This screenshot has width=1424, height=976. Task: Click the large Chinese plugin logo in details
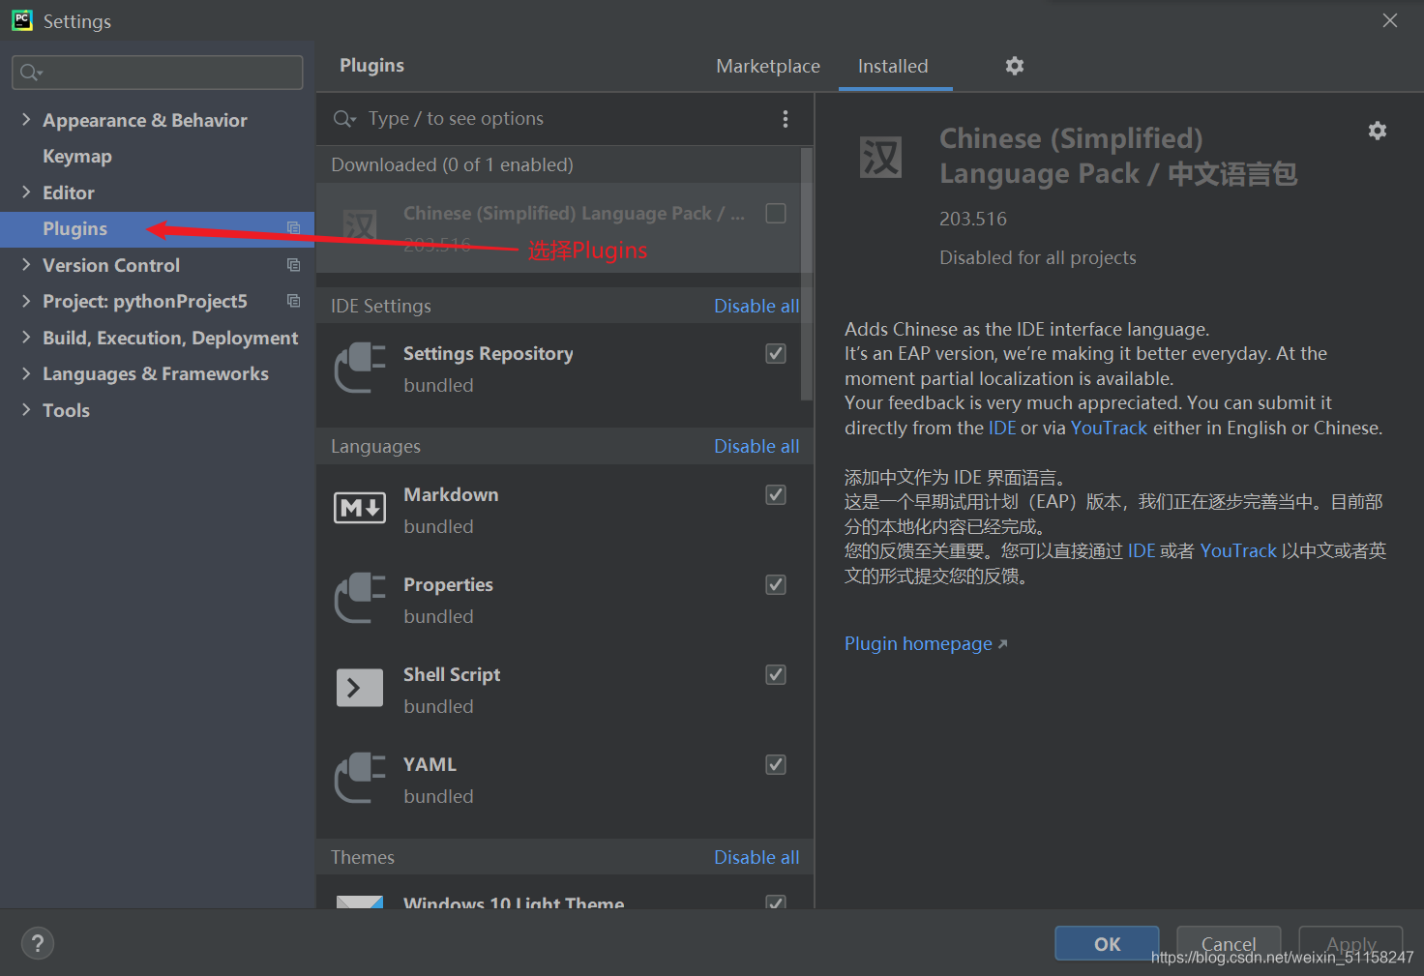pyautogui.click(x=881, y=157)
